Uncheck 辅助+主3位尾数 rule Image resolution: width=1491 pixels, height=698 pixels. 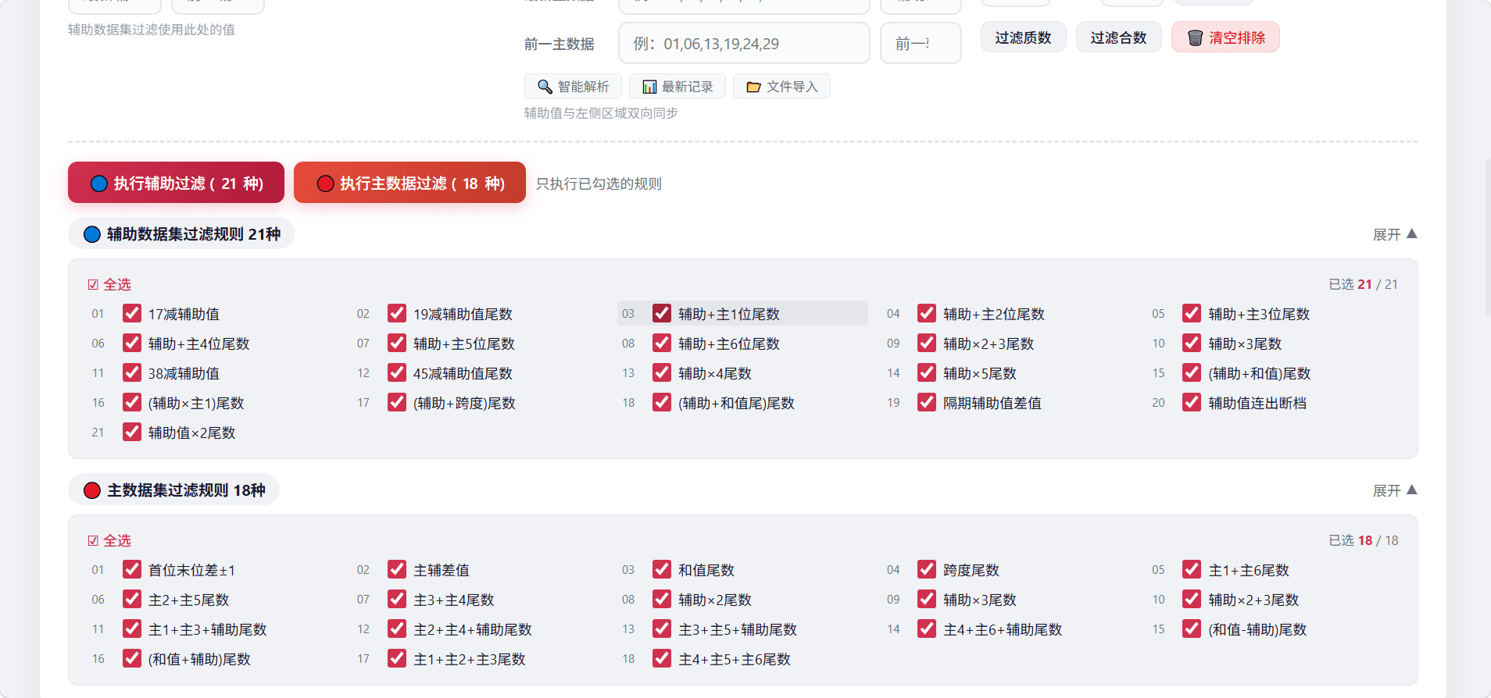pos(1192,313)
